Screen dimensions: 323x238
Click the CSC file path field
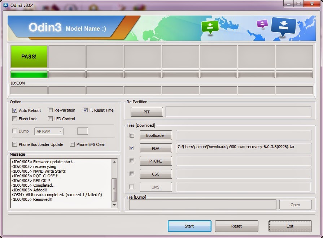[x=244, y=174]
